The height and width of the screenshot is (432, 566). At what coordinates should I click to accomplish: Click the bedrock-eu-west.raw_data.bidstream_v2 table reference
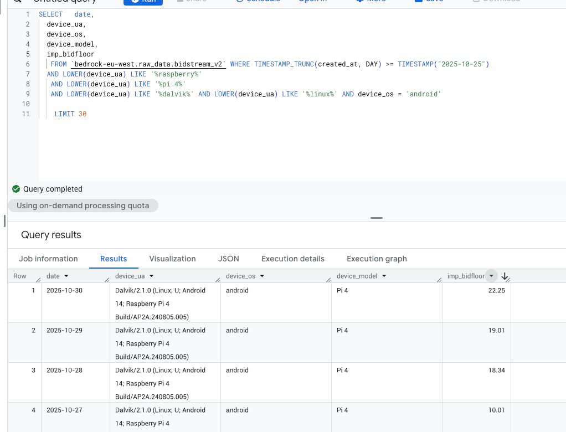pos(148,64)
